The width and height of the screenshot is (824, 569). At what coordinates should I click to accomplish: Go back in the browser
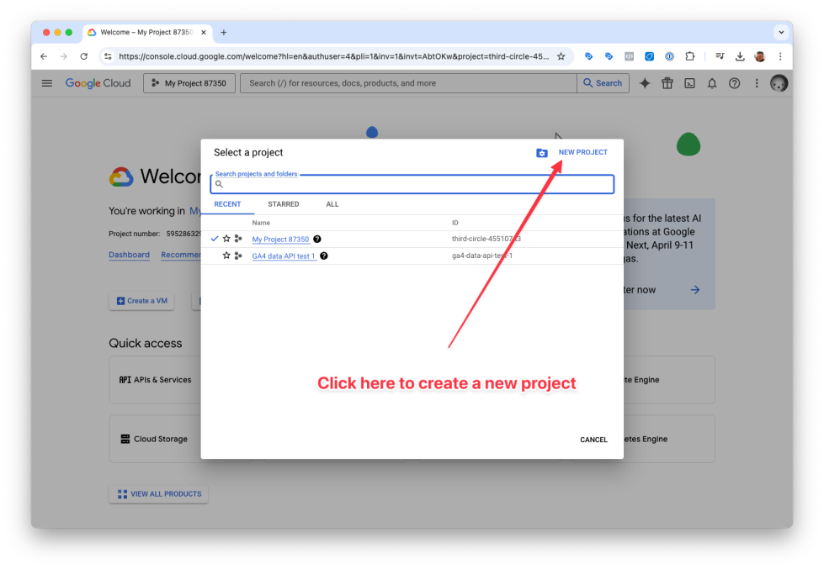point(44,56)
